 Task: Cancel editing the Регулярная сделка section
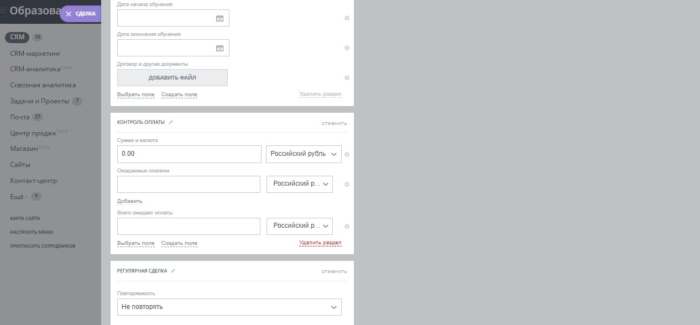click(x=335, y=271)
